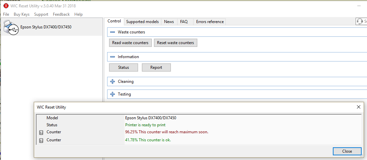This screenshot has width=367, height=160.
Task: Click the main window title bar text
Action: click(43, 6)
